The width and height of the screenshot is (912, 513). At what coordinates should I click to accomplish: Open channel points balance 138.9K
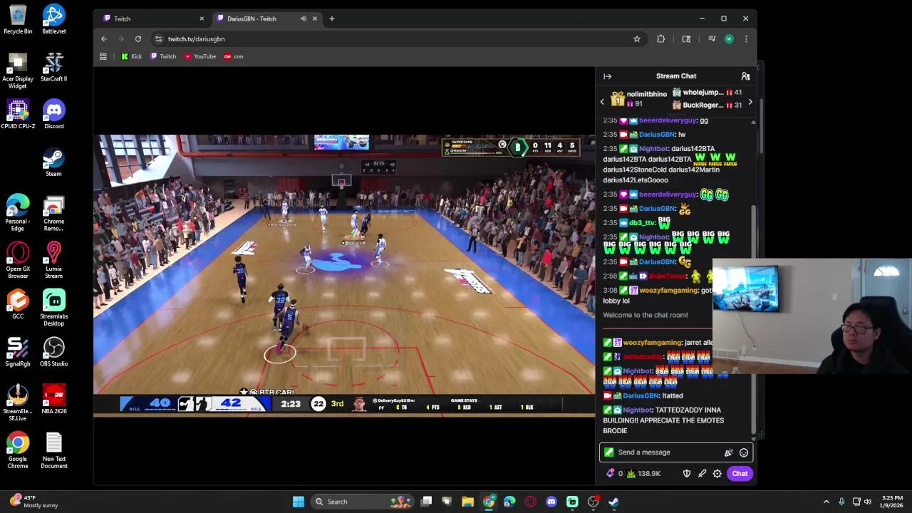[643, 474]
